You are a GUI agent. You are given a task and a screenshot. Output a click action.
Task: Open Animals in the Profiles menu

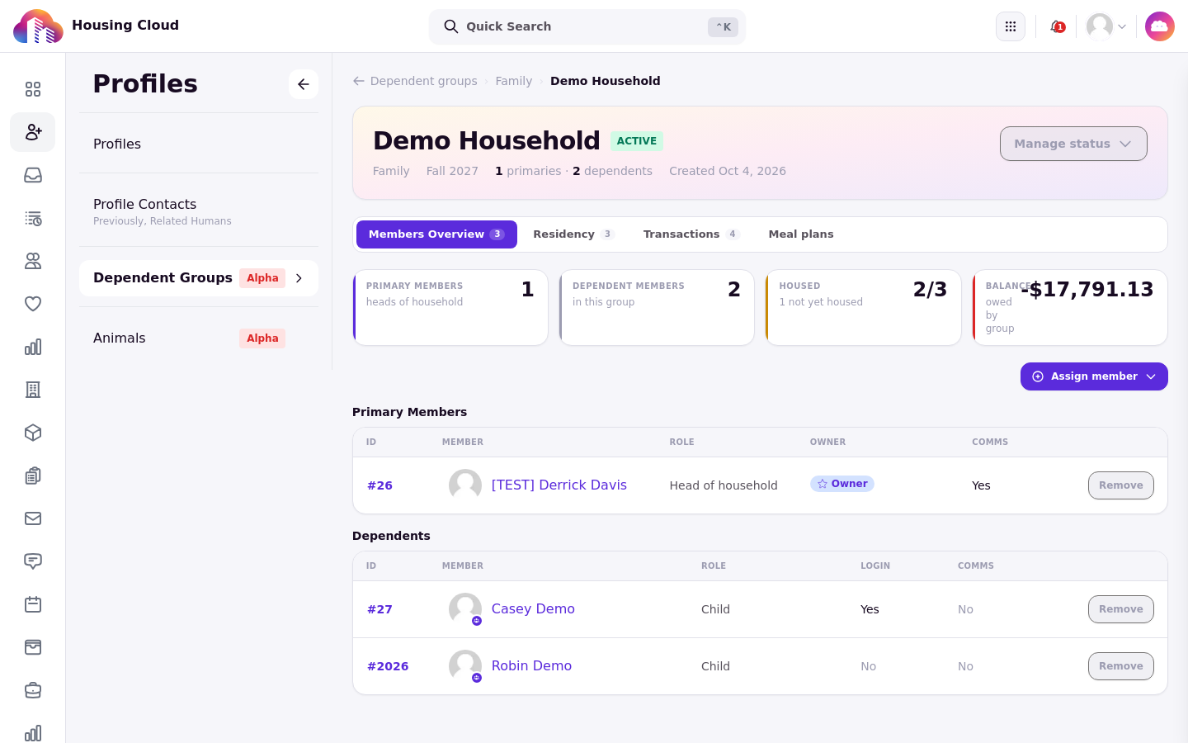click(x=199, y=338)
